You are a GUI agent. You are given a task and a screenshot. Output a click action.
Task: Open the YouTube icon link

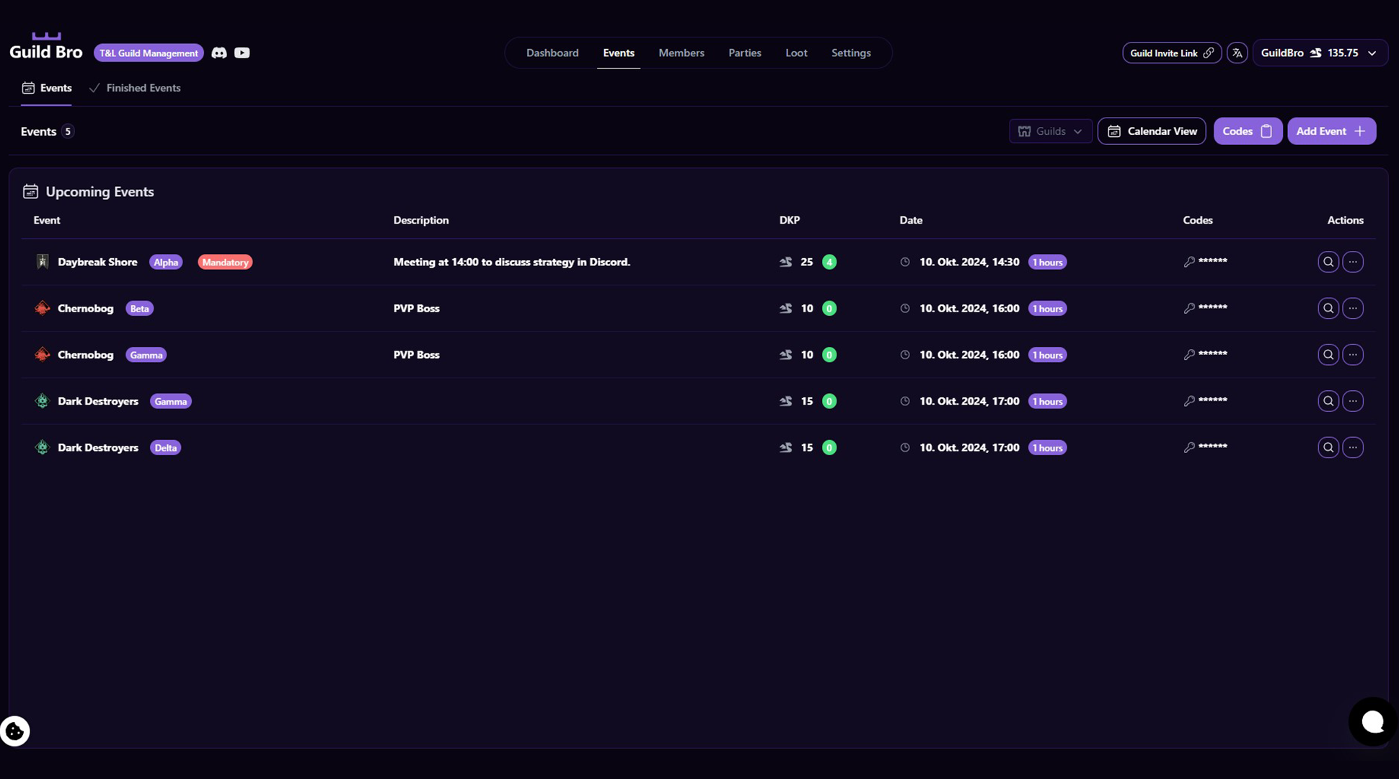(x=242, y=53)
